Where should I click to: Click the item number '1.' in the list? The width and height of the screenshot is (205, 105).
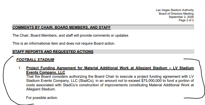(x=20, y=68)
